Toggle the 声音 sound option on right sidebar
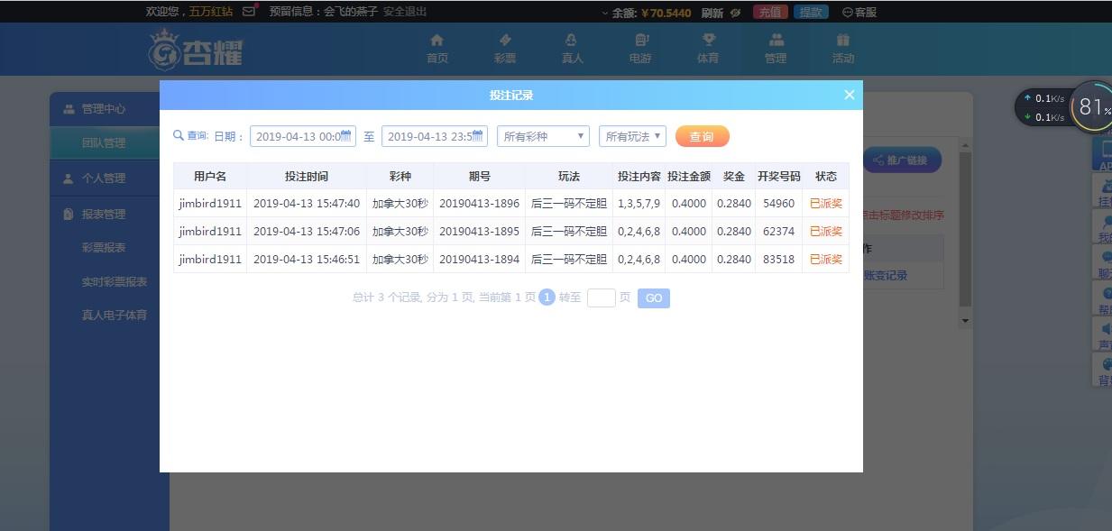The width and height of the screenshot is (1112, 531). (x=1104, y=336)
